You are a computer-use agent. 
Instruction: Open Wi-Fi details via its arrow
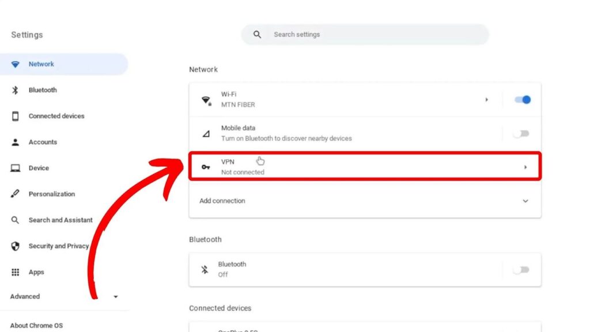click(486, 100)
